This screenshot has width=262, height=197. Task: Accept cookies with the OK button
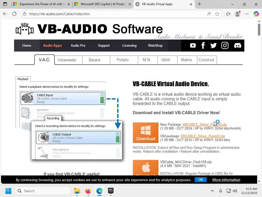pyautogui.click(x=201, y=180)
